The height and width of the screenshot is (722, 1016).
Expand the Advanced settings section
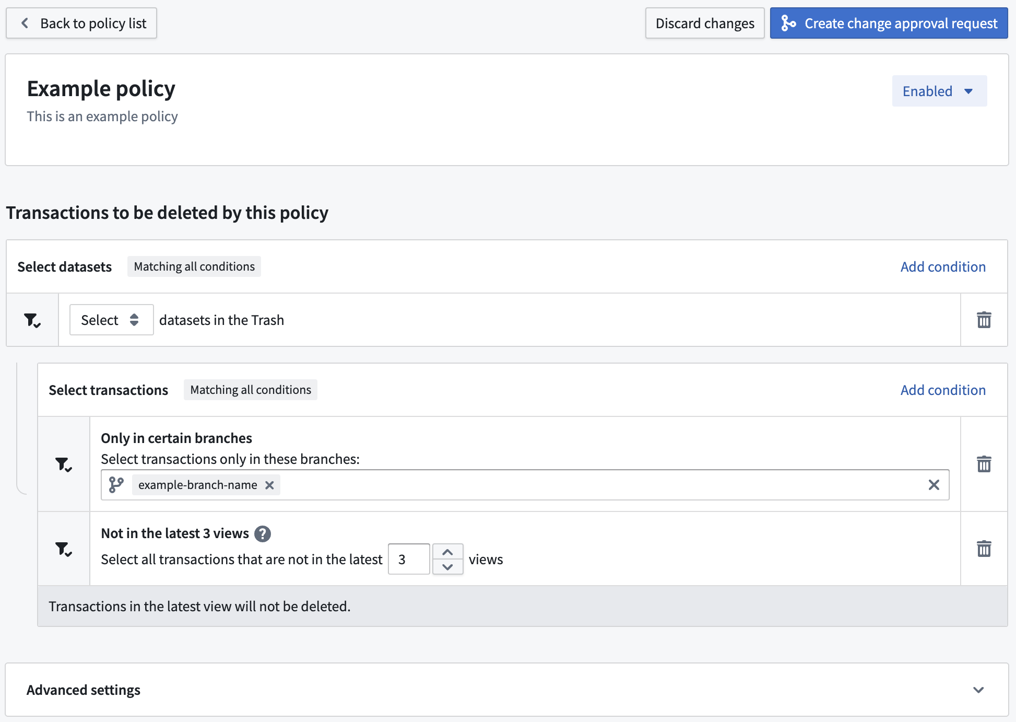point(978,690)
